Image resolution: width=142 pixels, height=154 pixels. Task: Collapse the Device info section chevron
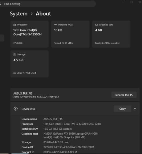click(135, 108)
